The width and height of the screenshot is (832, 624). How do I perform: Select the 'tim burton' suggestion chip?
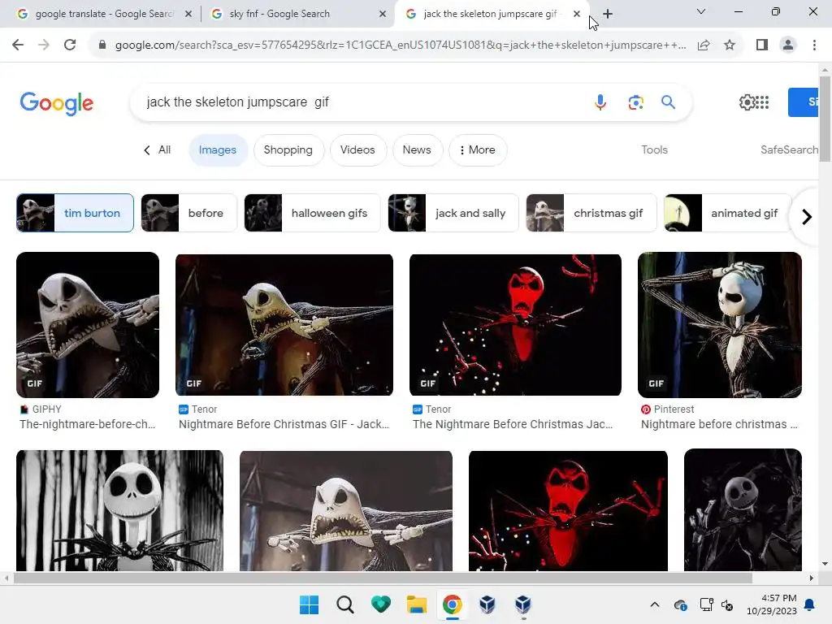pyautogui.click(x=75, y=213)
